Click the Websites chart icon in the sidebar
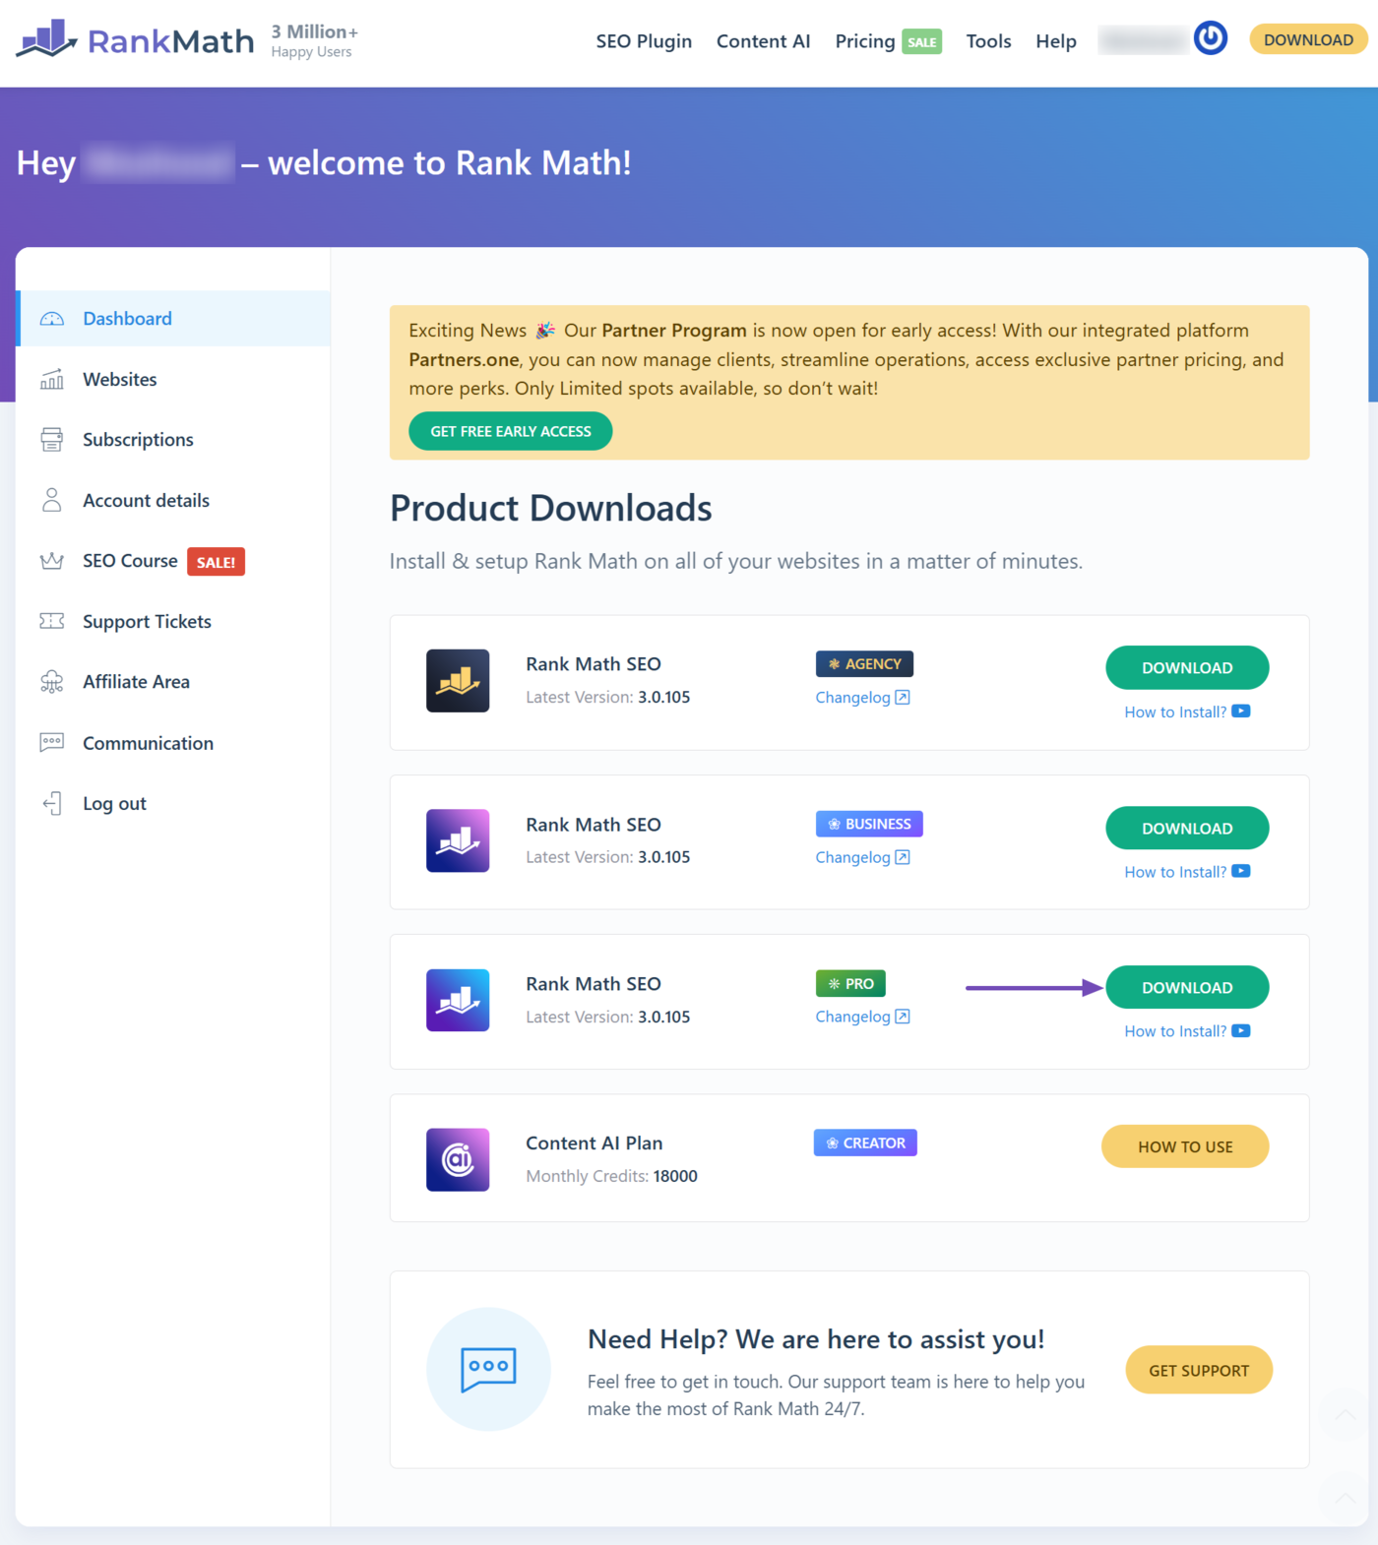Screen dimensions: 1378x1545 pos(52,380)
